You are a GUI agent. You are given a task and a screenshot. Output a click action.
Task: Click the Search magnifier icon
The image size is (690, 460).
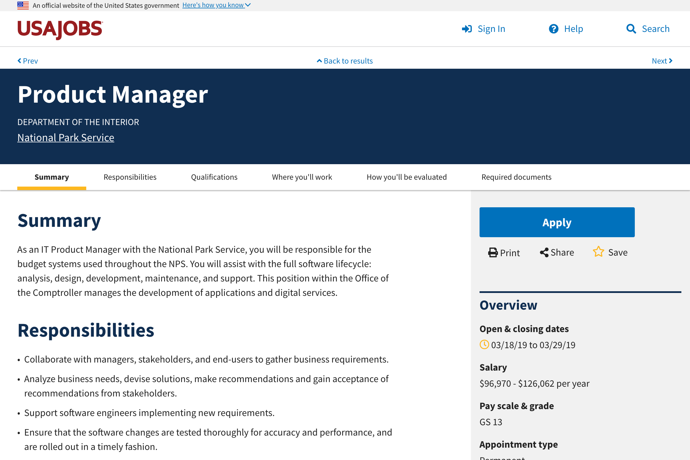pos(632,28)
